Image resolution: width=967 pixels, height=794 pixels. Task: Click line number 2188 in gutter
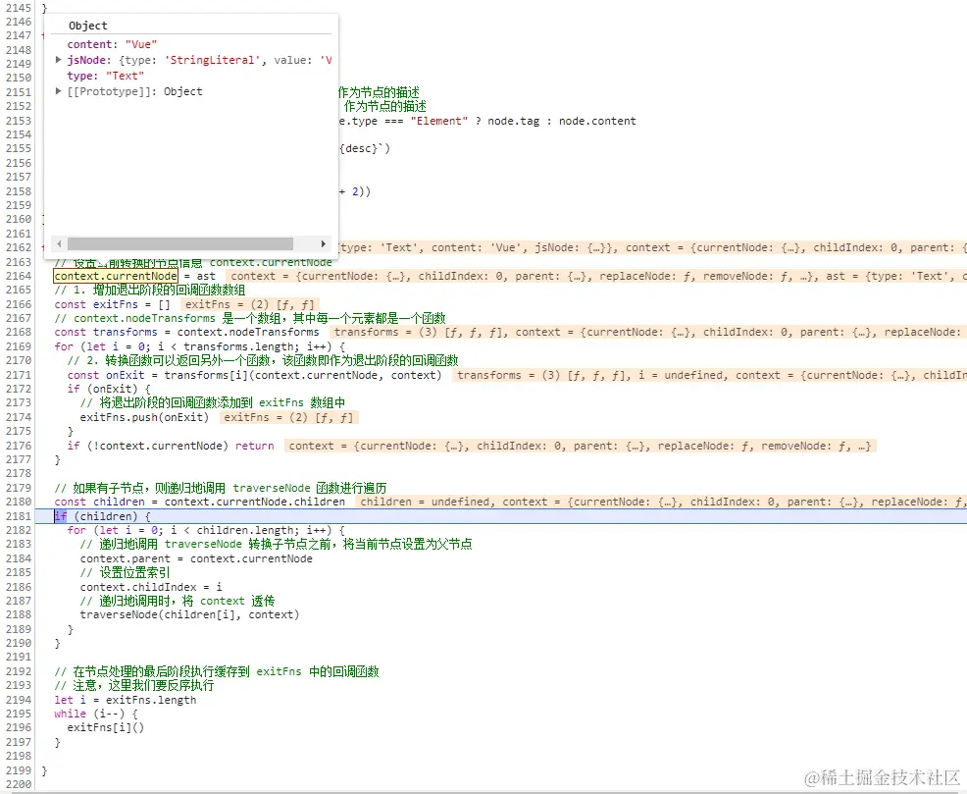(x=19, y=614)
